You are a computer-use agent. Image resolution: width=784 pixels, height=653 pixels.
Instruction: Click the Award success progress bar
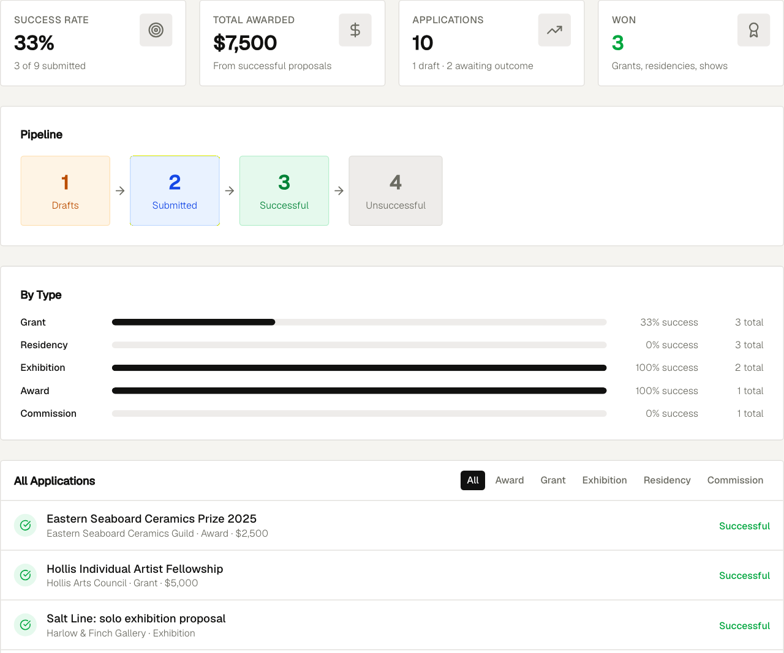point(359,390)
